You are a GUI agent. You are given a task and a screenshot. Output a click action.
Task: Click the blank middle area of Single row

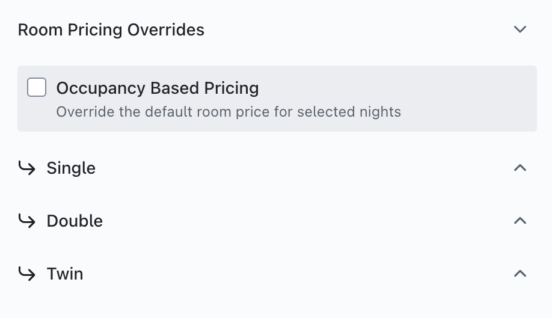[x=301, y=168]
